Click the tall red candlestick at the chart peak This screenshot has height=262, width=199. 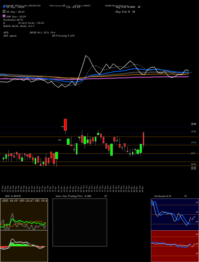coord(65,125)
